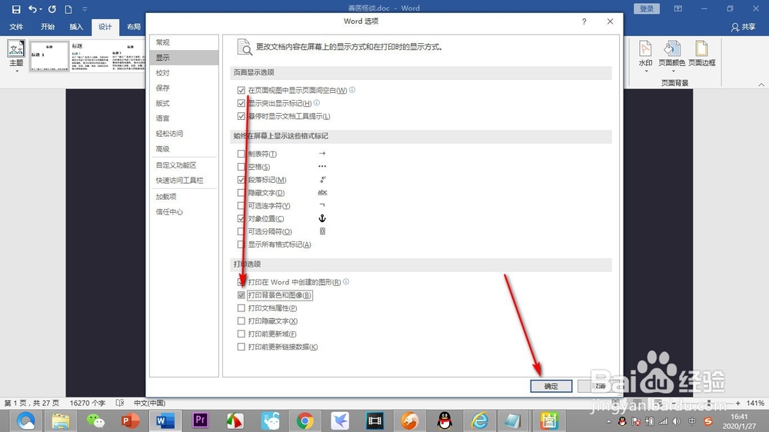This screenshot has height=432, width=769.
Task: Click the zoom slider plus button
Action: point(737,403)
